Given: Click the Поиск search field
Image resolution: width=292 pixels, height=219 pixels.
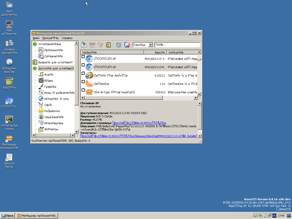Looking at the screenshot, I should 177,45.
